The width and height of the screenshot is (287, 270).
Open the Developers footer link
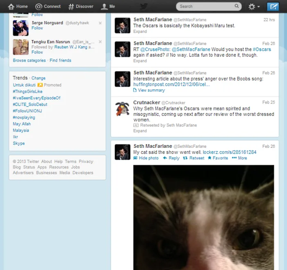point(83,173)
